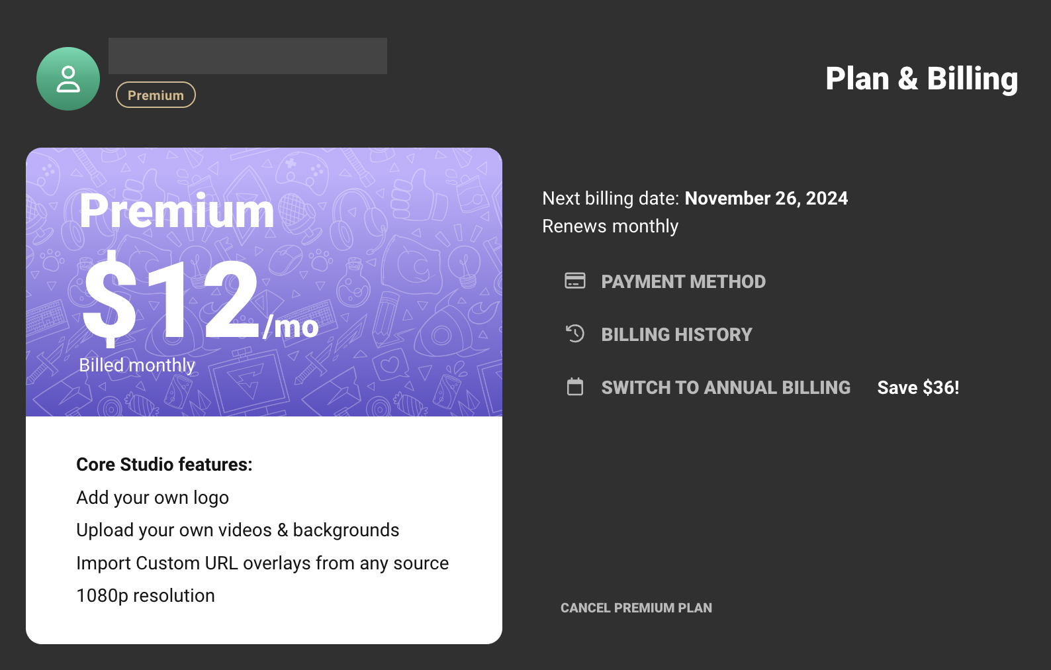Open the Payment Method option
The image size is (1051, 670).
[x=683, y=281]
